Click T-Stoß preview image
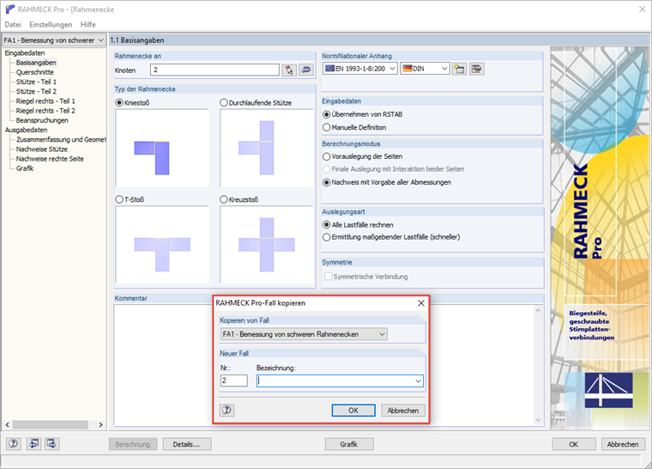Image resolution: width=652 pixels, height=469 pixels. pyautogui.click(x=162, y=245)
